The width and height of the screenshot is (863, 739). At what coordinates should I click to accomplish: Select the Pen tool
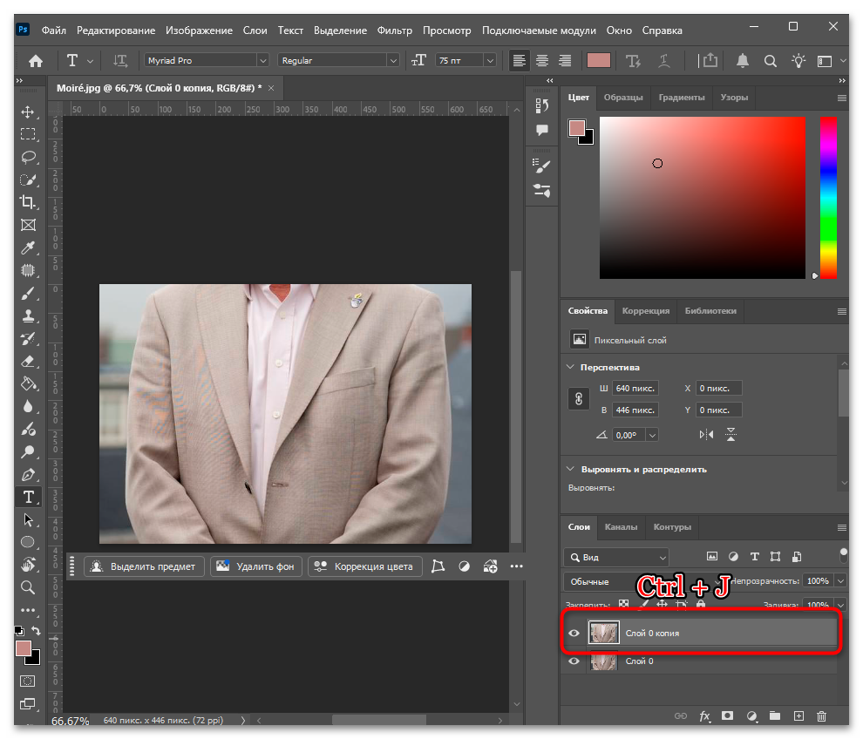pyautogui.click(x=28, y=474)
